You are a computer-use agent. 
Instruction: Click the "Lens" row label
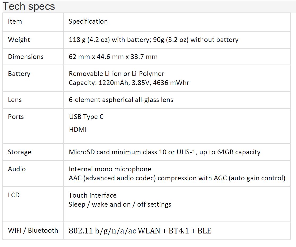click(x=15, y=100)
